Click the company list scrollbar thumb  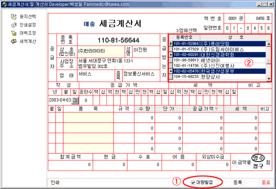(x=268, y=61)
